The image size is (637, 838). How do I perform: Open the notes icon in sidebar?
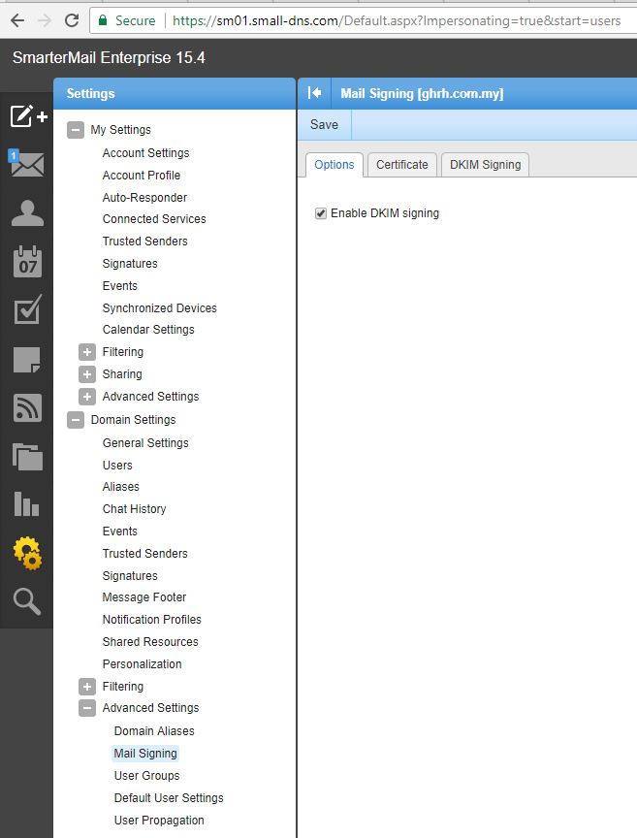(x=27, y=360)
